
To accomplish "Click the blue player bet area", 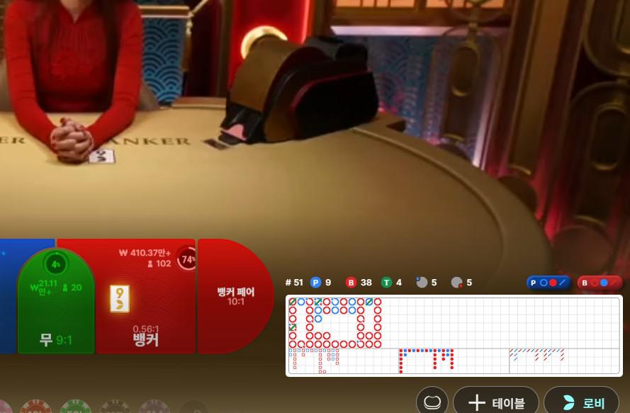I will tap(7, 298).
